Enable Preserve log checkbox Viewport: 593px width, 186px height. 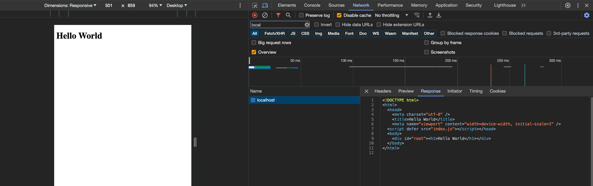tap(301, 15)
